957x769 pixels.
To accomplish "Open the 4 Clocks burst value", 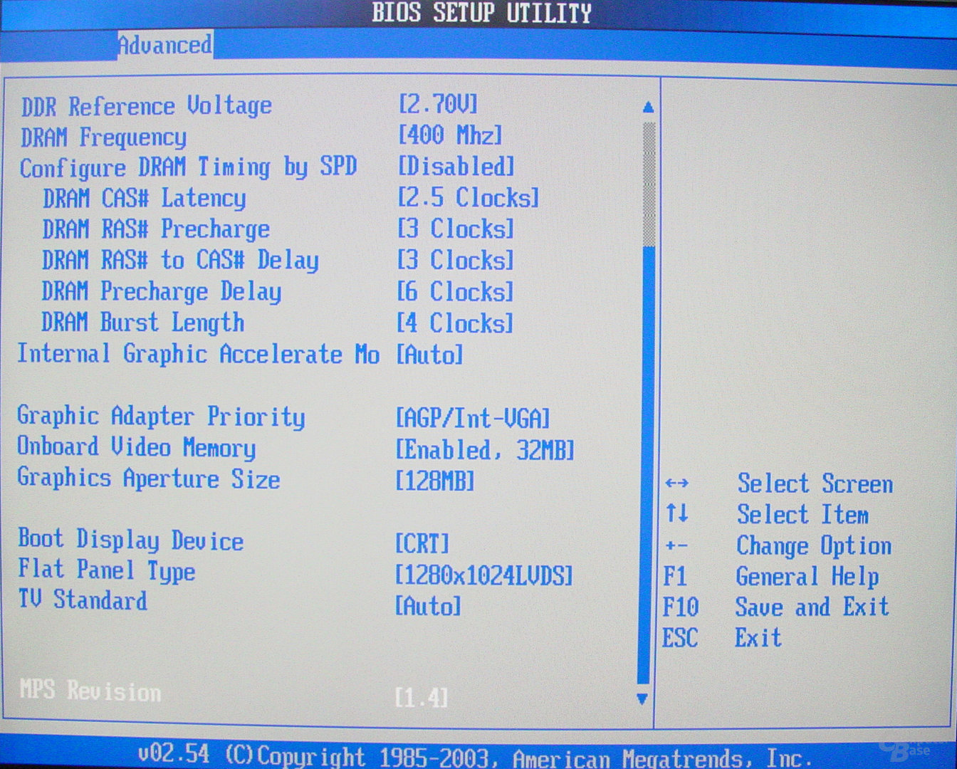I will coord(455,323).
